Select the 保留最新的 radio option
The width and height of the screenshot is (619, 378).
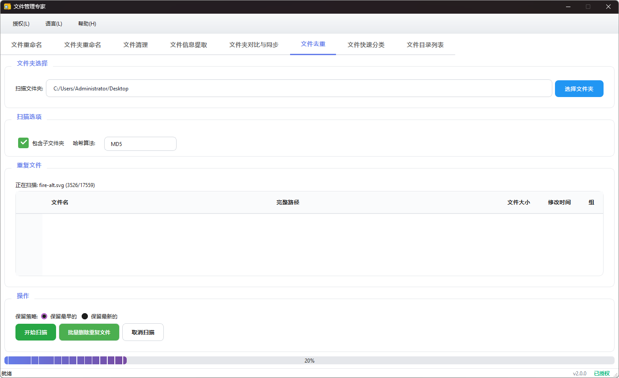coord(84,316)
